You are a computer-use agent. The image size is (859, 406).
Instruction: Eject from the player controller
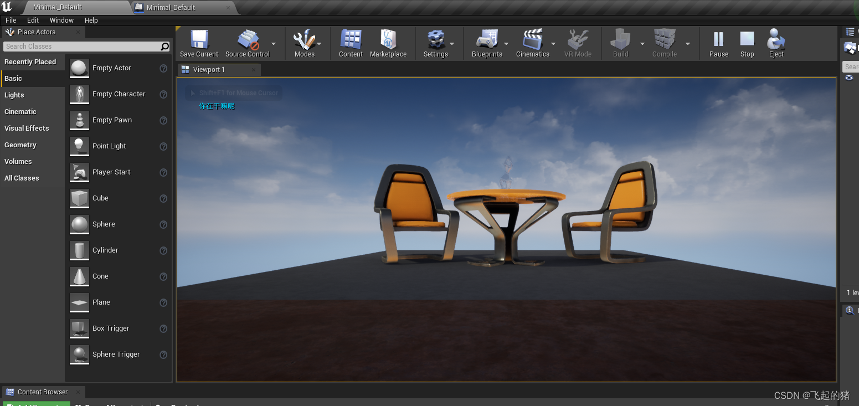pos(776,39)
